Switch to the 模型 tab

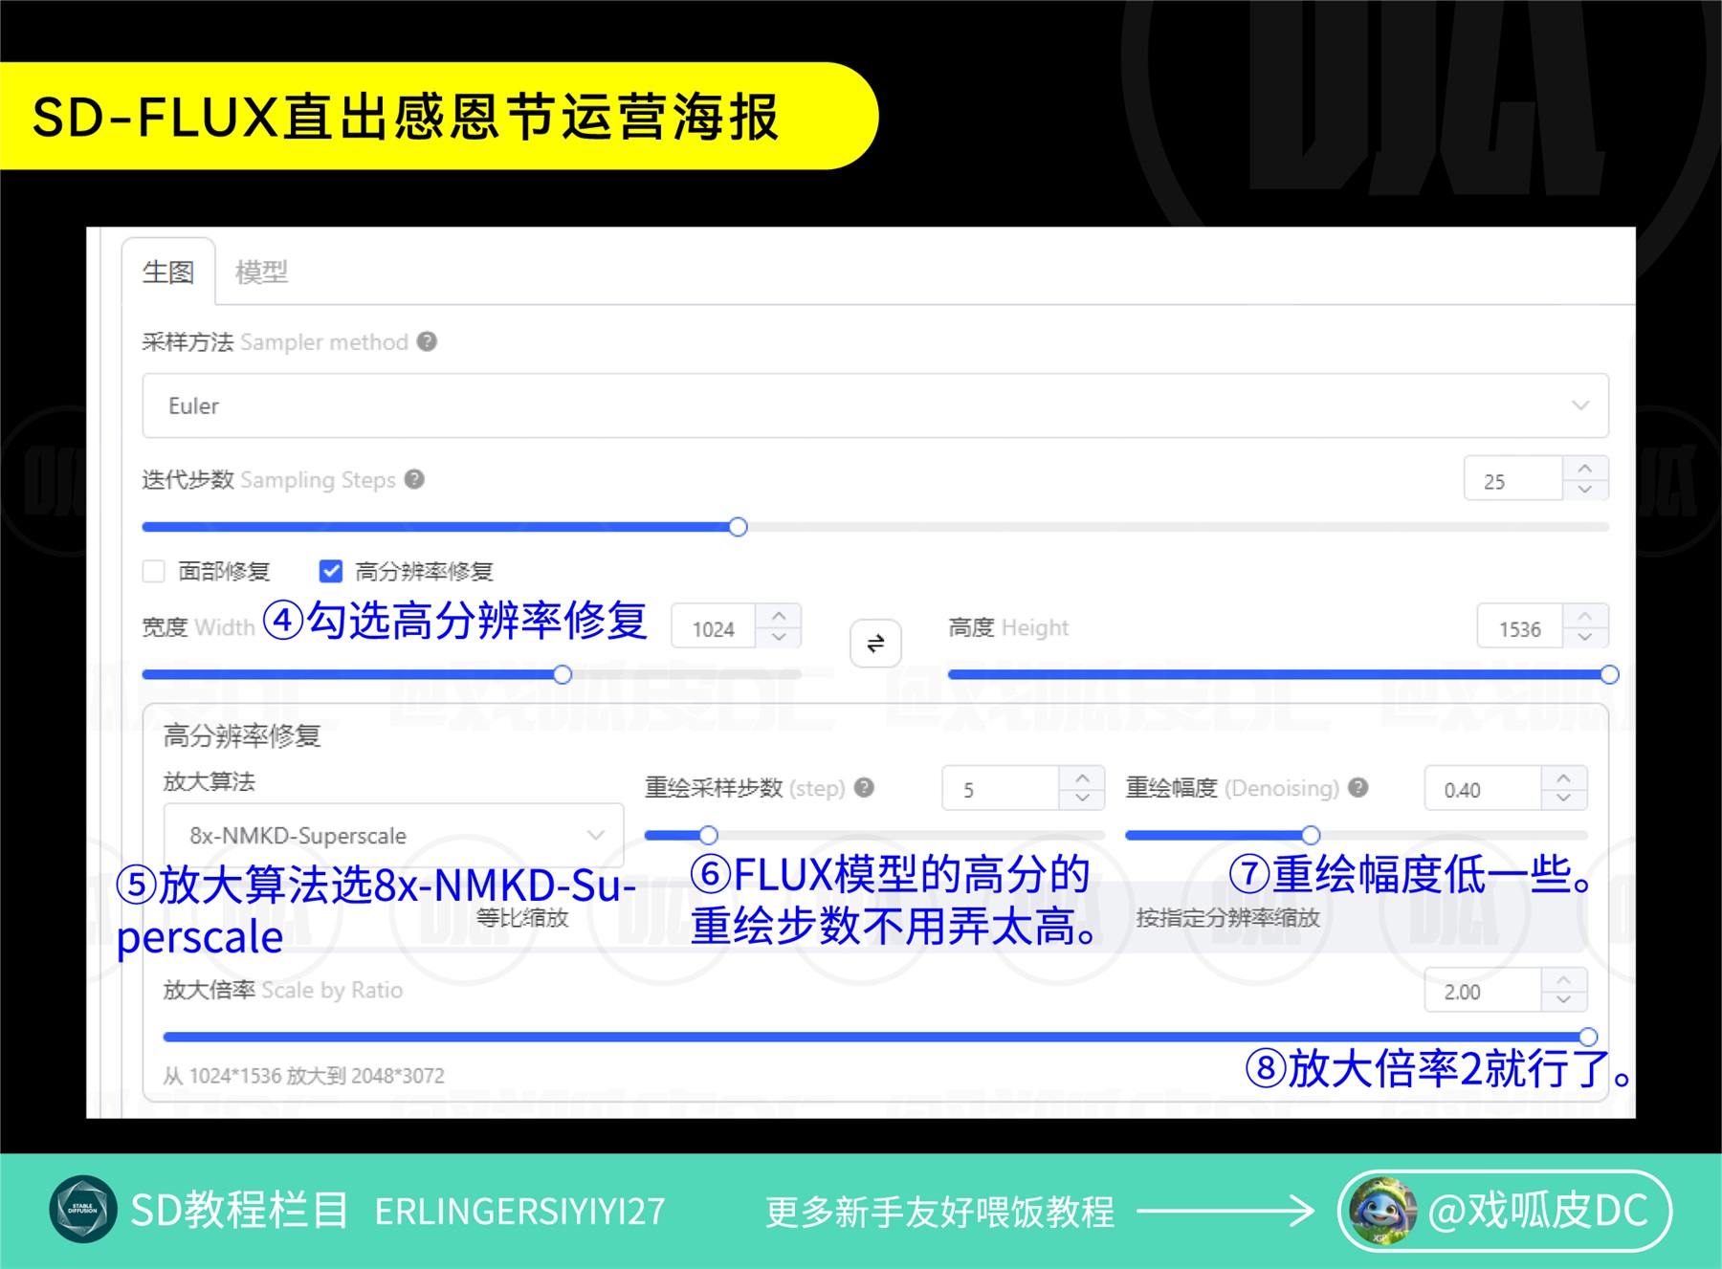click(261, 273)
